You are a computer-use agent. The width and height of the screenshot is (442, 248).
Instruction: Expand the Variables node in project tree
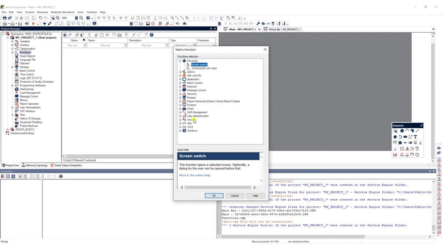coord(12,41)
